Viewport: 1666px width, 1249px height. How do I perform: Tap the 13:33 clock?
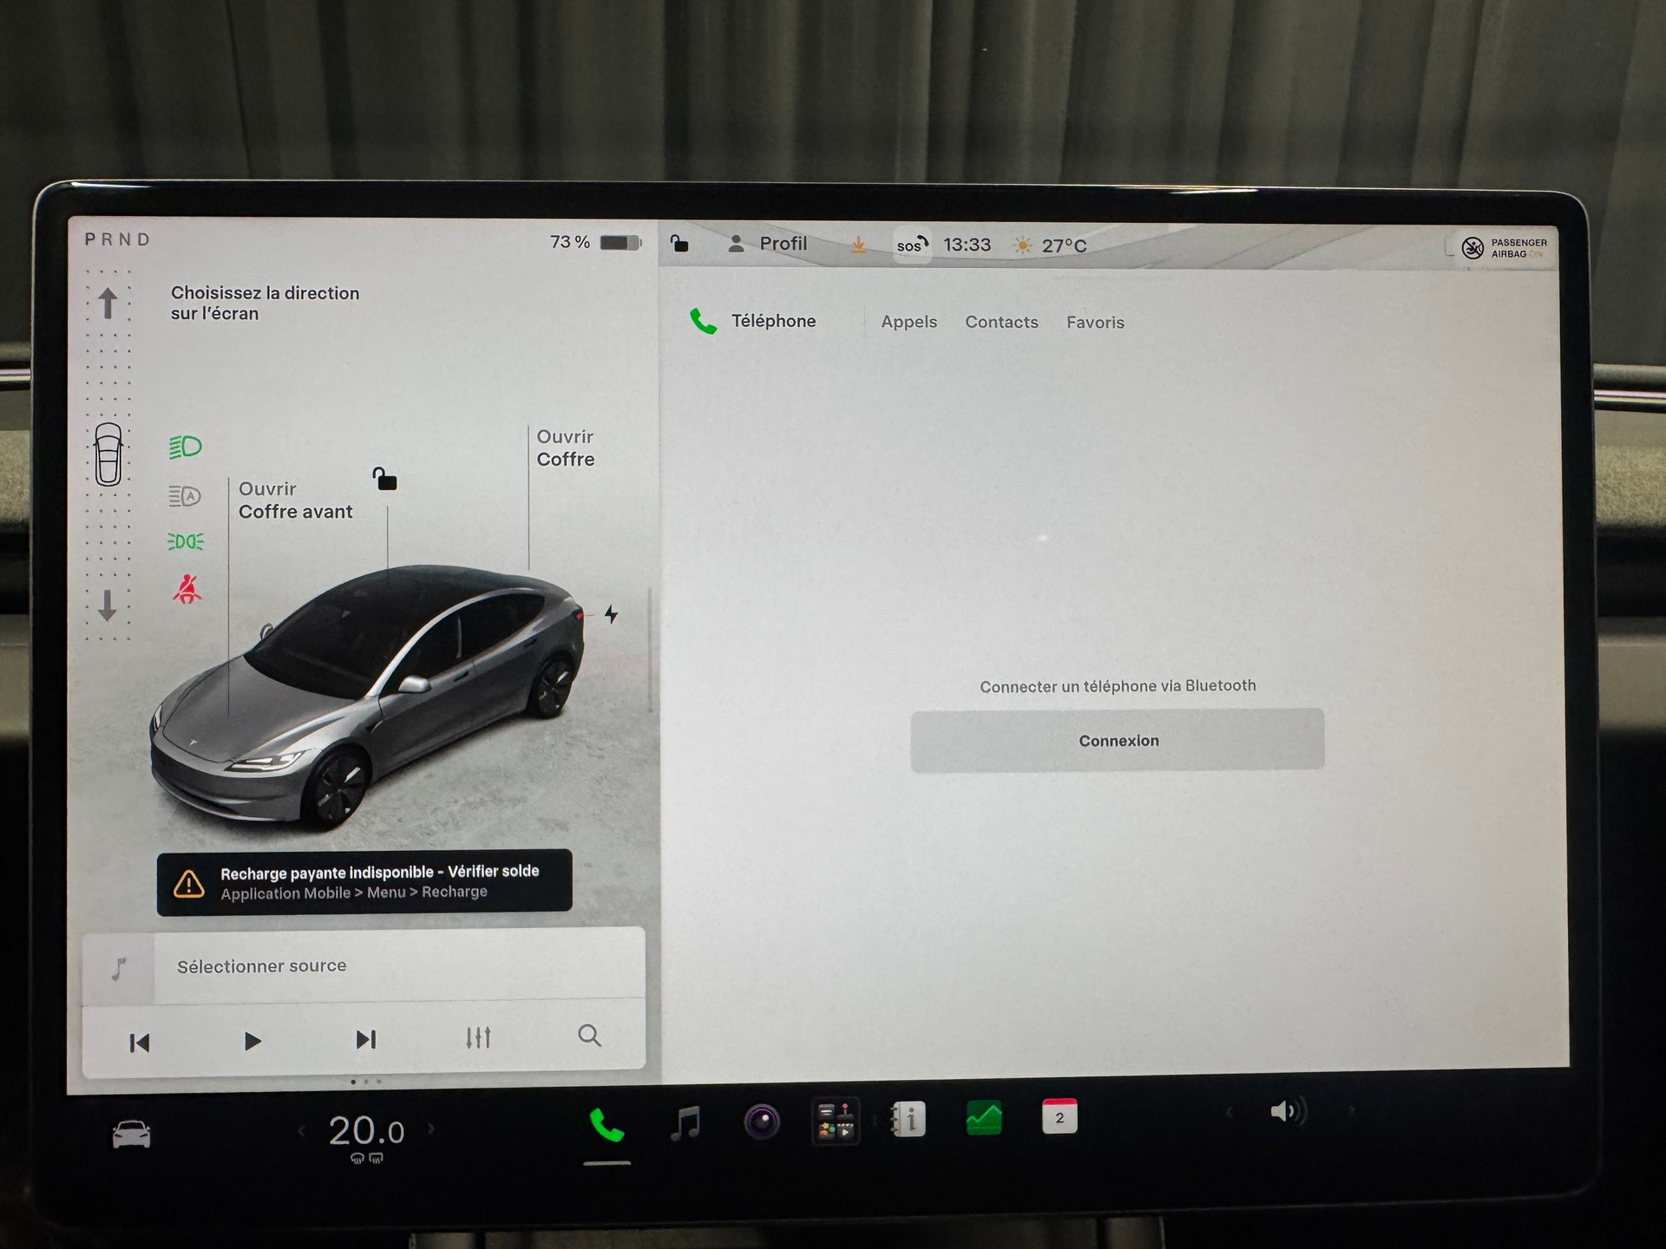967,245
